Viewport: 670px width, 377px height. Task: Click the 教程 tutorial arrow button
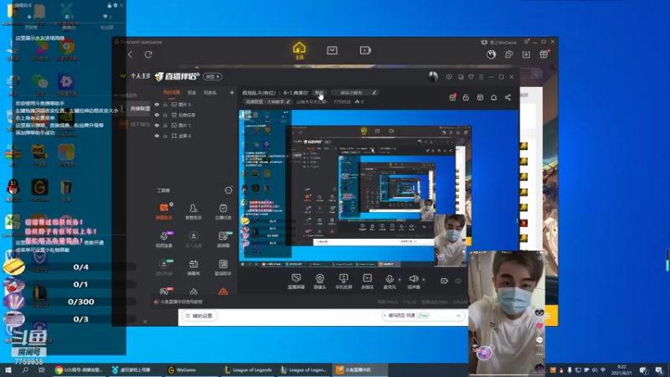213,76
